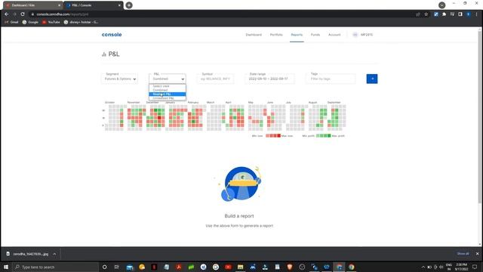Open the notification center icon
The height and width of the screenshot is (272, 483).
coord(475,267)
